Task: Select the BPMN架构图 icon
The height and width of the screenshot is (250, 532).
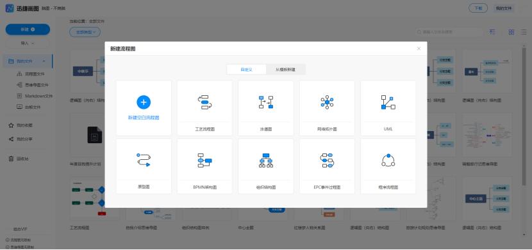Action: [x=204, y=160]
